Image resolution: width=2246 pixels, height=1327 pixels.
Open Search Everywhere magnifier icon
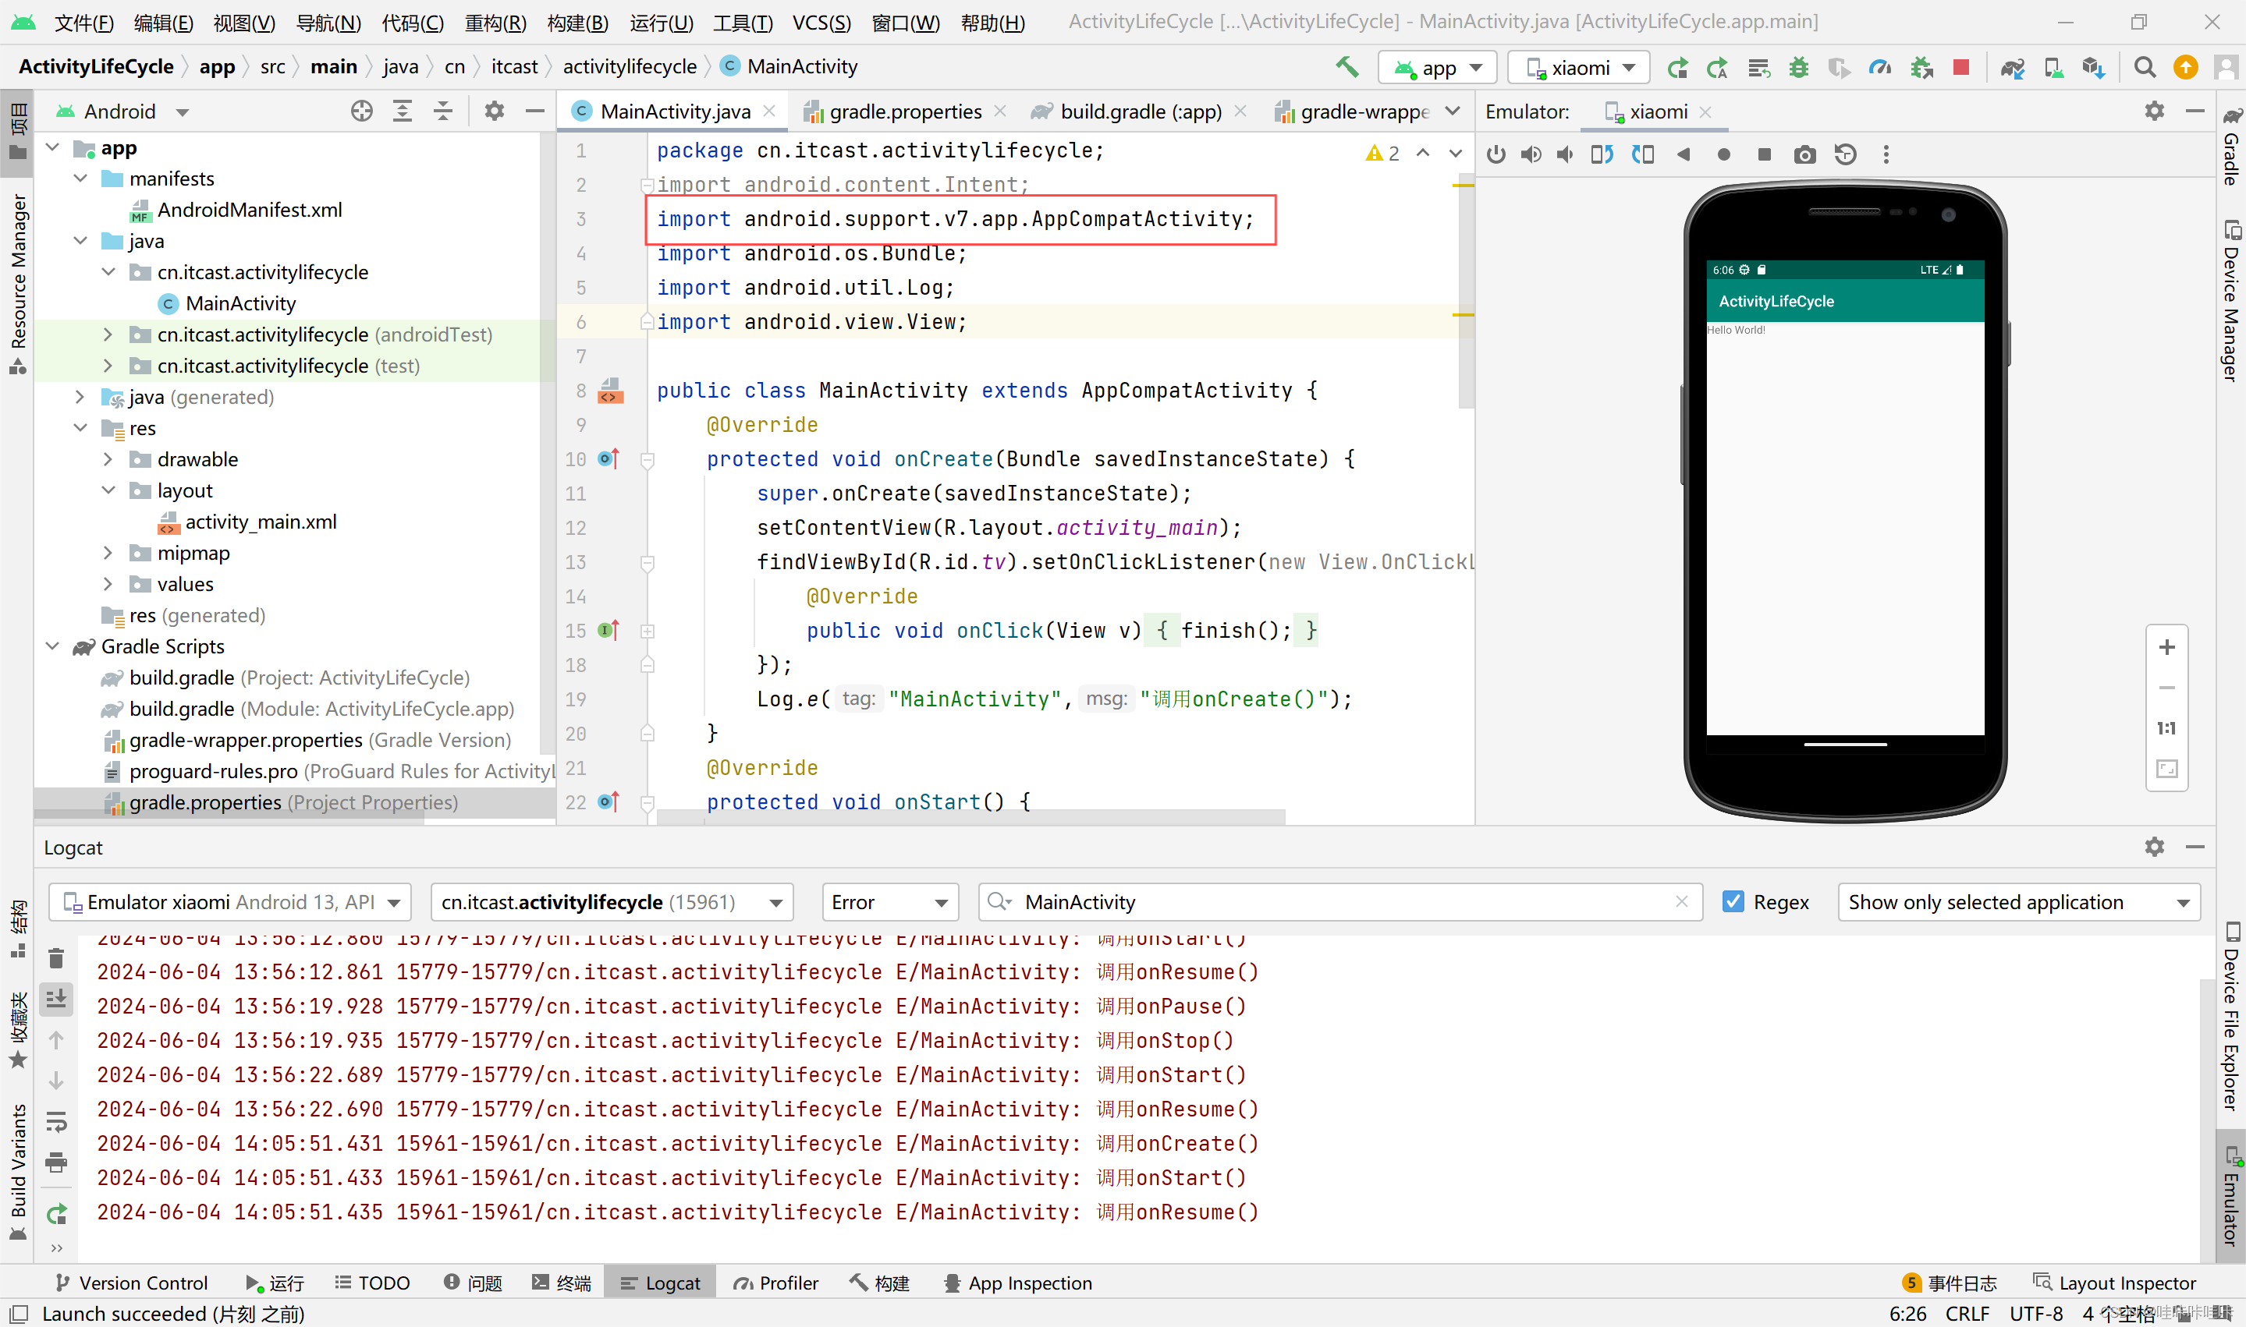pyautogui.click(x=2144, y=67)
